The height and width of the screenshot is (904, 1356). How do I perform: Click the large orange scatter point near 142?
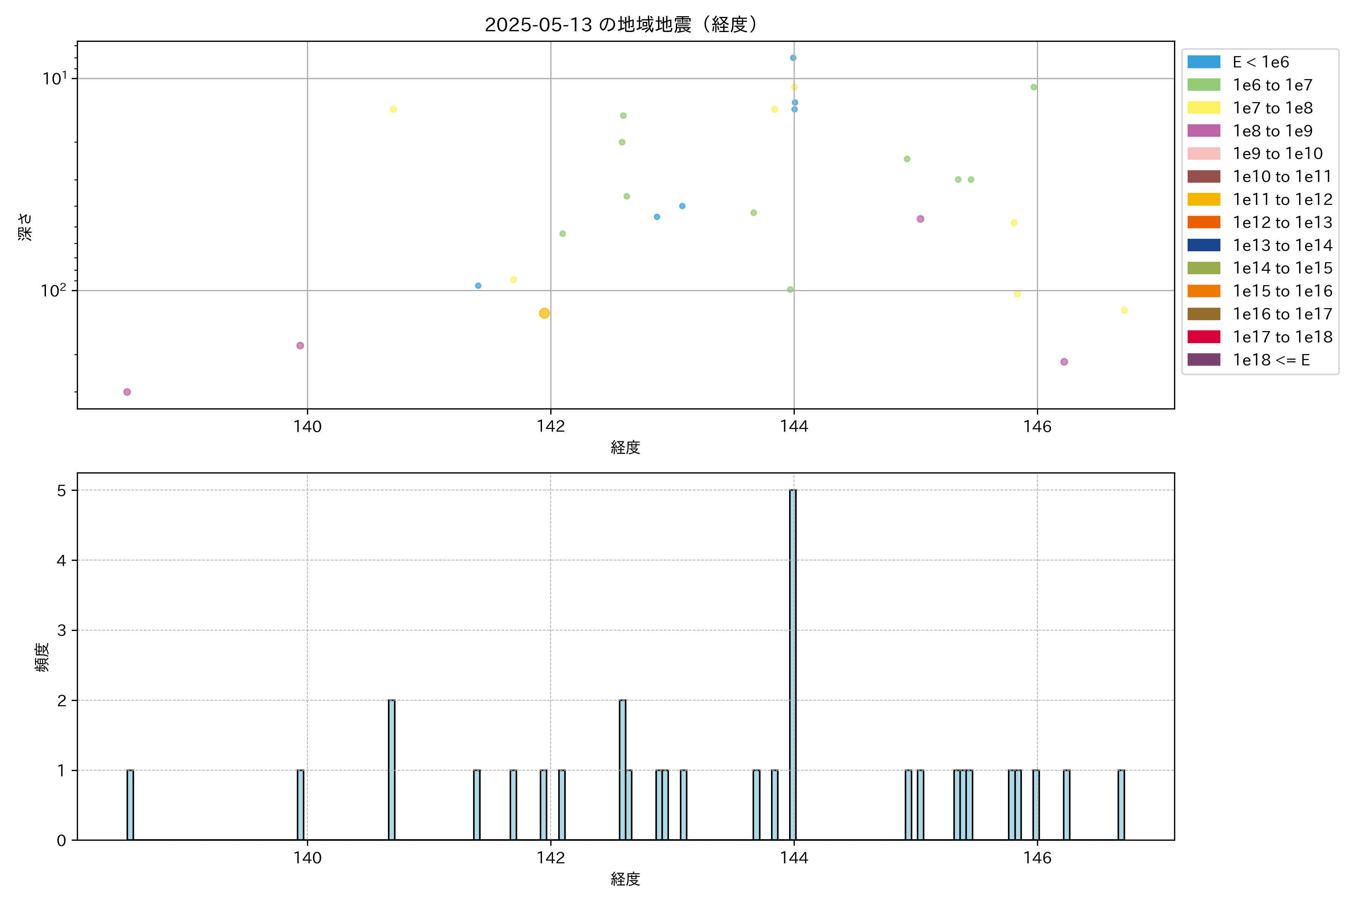tap(544, 313)
